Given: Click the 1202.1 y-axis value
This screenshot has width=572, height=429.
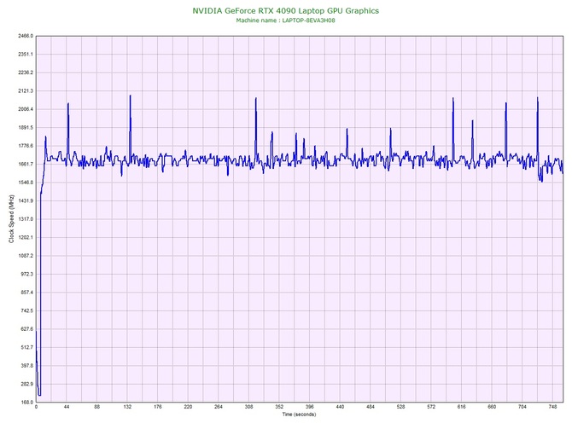Looking at the screenshot, I should click(25, 238).
